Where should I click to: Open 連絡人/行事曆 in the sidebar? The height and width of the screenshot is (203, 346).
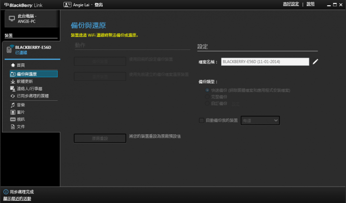click(x=30, y=89)
